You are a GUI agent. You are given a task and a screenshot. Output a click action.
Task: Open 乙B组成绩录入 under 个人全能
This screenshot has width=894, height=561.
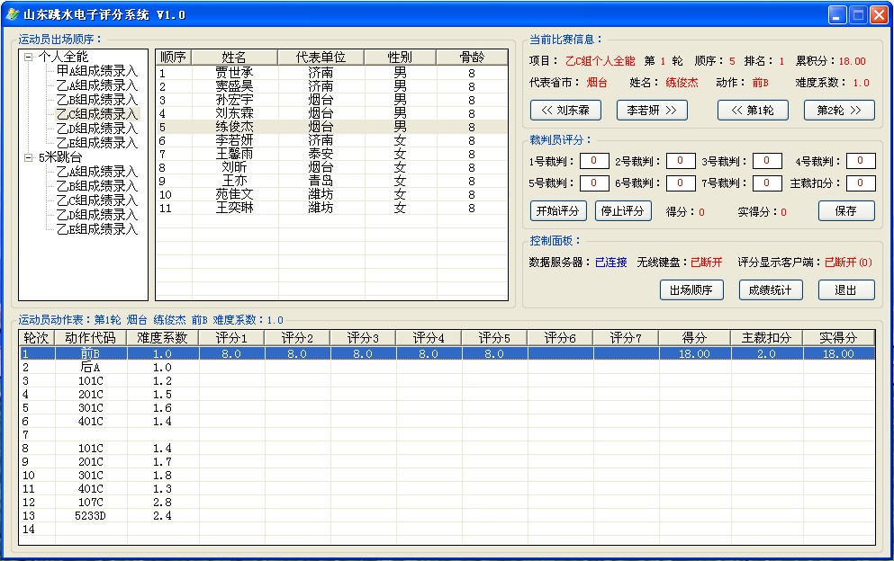tap(97, 100)
